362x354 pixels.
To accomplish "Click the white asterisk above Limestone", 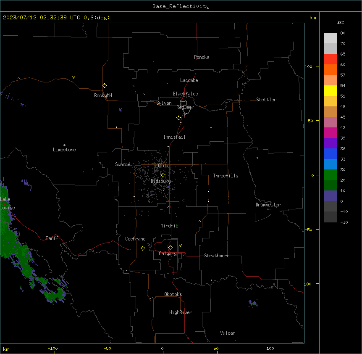I will pos(64,145).
